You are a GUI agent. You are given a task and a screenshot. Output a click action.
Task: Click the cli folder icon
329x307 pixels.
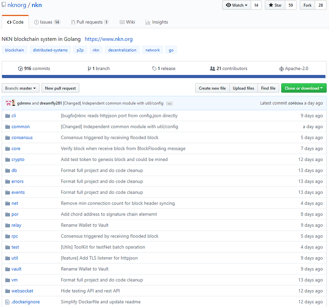pyautogui.click(x=7, y=116)
